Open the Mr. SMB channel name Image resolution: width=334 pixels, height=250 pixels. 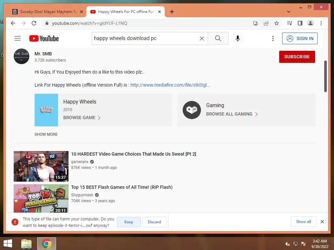click(43, 54)
